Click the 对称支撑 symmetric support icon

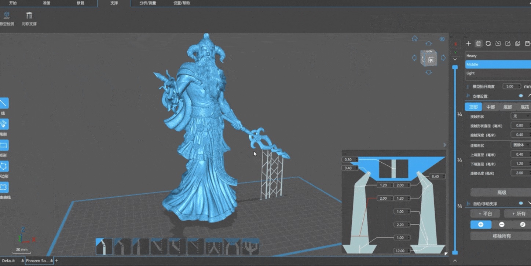tap(29, 16)
